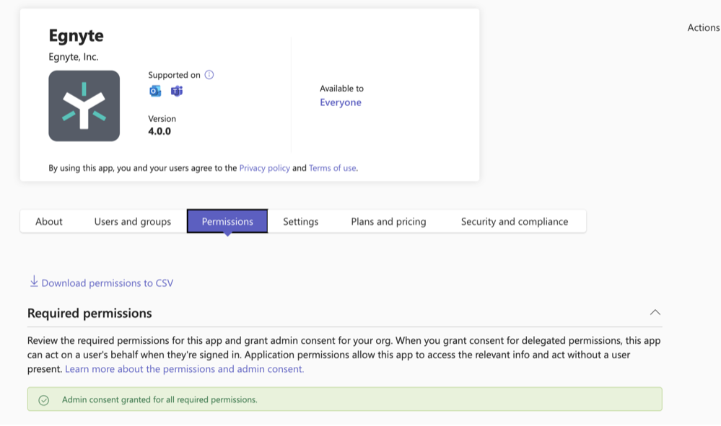Switch to the About tab
The width and height of the screenshot is (721, 426).
coord(48,221)
